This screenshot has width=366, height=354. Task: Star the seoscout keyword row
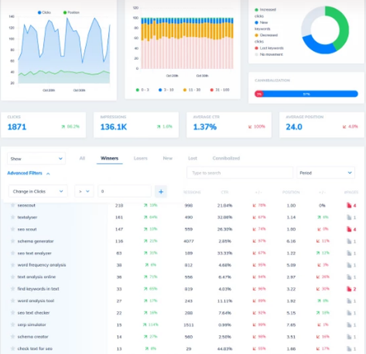(x=12, y=205)
